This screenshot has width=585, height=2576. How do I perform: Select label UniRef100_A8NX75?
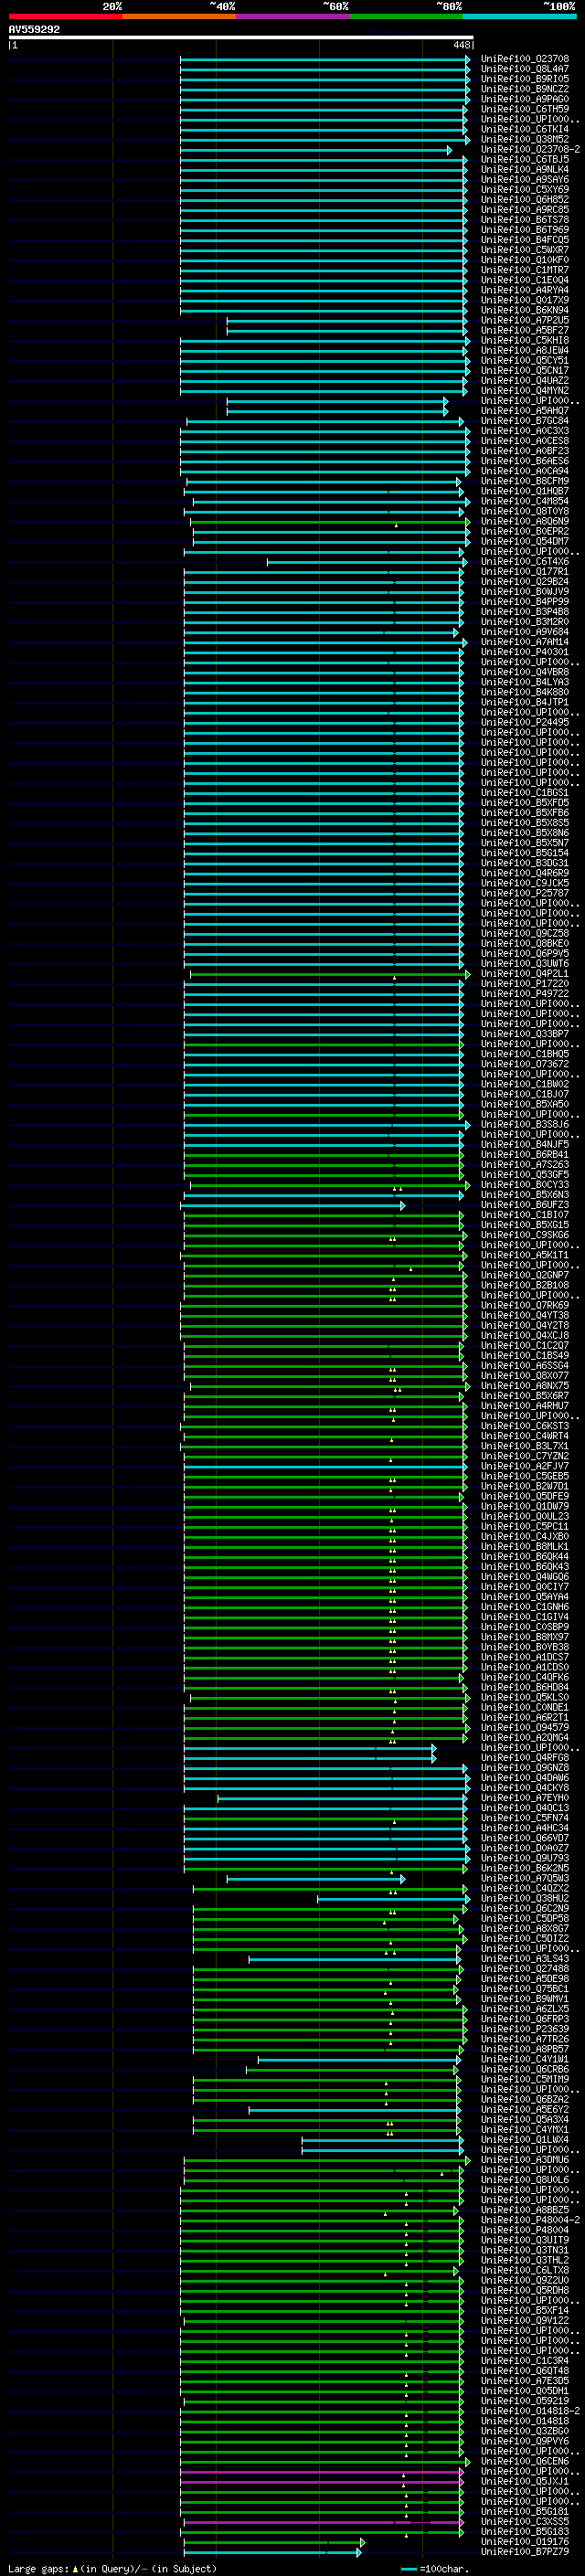pyautogui.click(x=525, y=1385)
